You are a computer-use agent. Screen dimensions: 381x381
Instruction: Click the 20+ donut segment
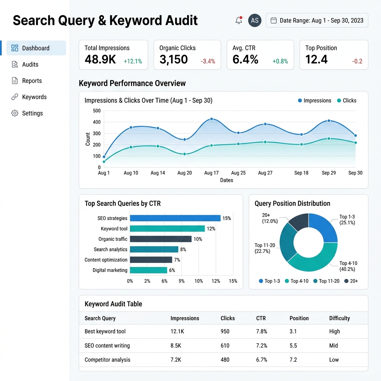click(x=300, y=221)
